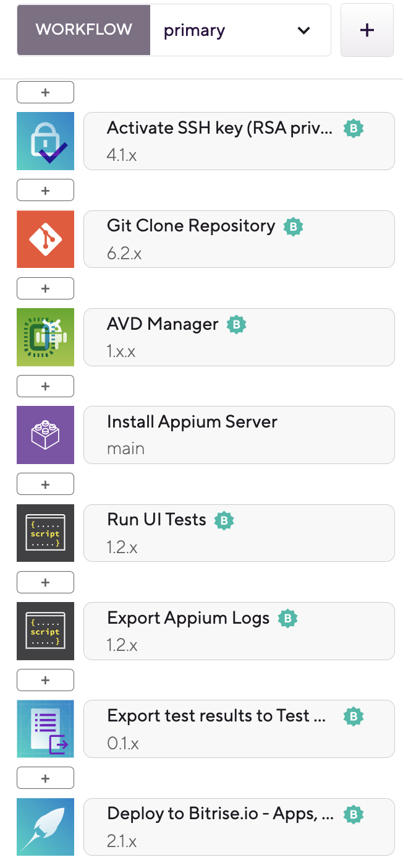The width and height of the screenshot is (403, 865).
Task: Click version 0.1.x text
Action: [123, 743]
